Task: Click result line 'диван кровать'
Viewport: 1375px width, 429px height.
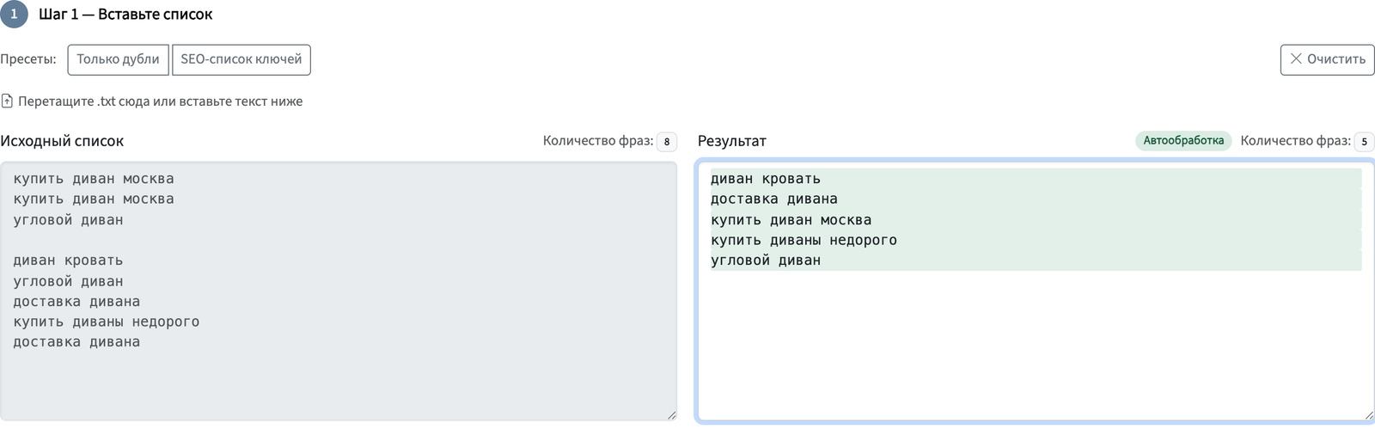Action: 1036,179
